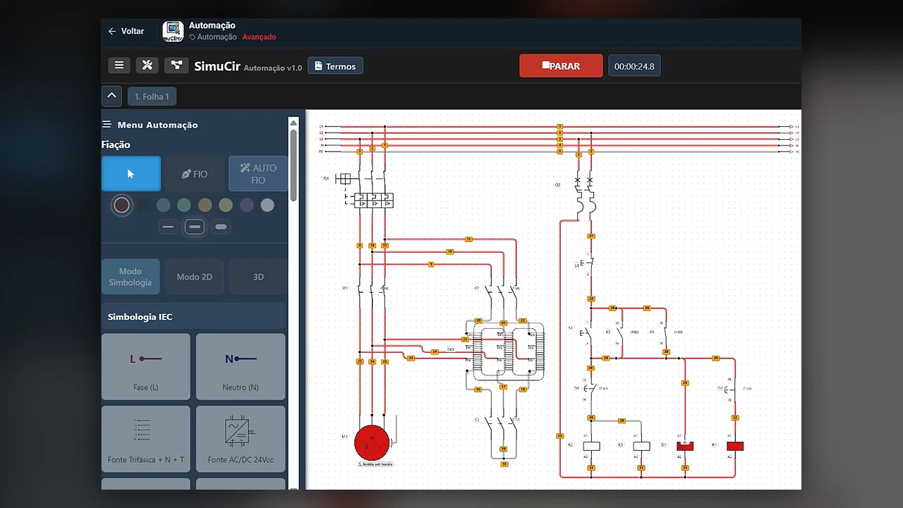Collapse the Simbologia IEC section
This screenshot has height=508, width=903.
tap(194, 317)
